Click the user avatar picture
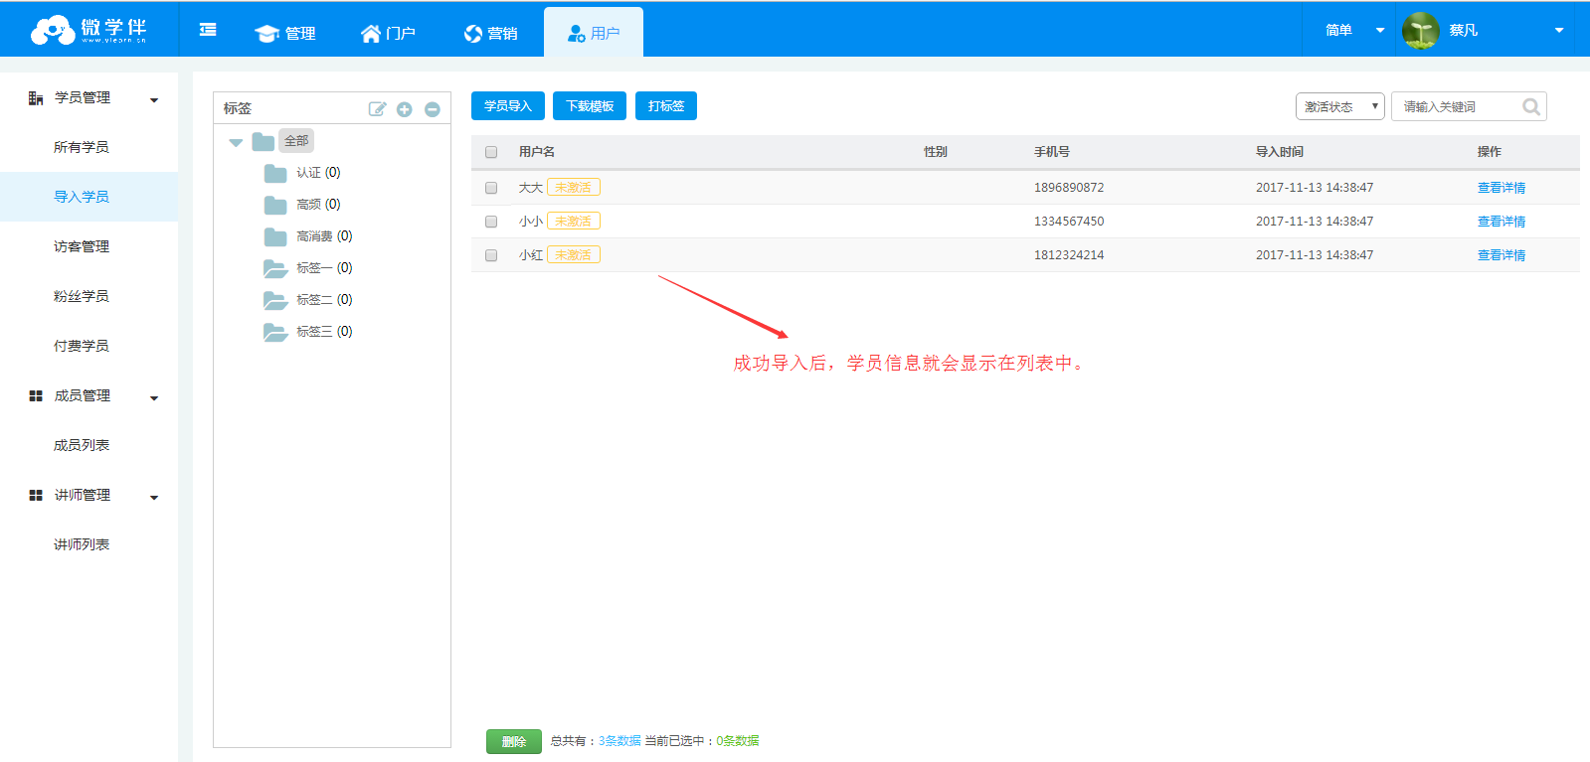The width and height of the screenshot is (1590, 762). tap(1421, 31)
